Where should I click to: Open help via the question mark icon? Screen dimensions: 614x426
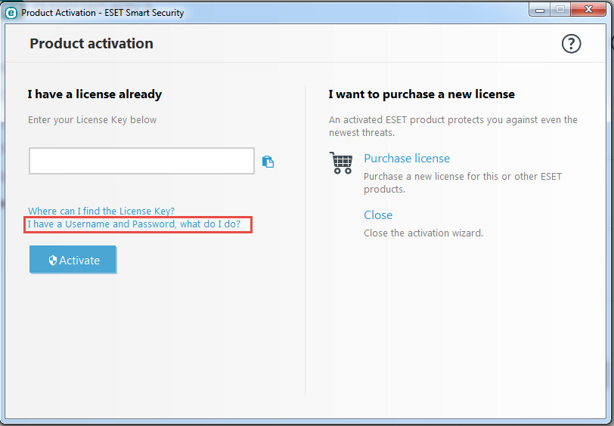(571, 43)
